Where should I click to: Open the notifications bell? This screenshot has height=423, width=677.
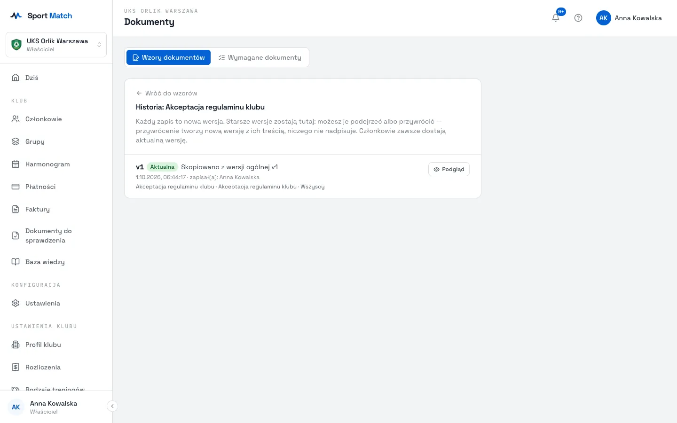click(x=556, y=18)
